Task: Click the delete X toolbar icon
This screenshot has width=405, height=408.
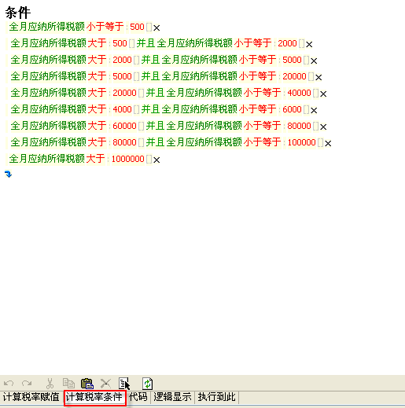Action: (105, 384)
